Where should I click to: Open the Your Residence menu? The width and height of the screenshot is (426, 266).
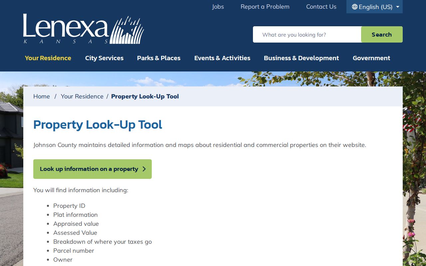pos(48,58)
